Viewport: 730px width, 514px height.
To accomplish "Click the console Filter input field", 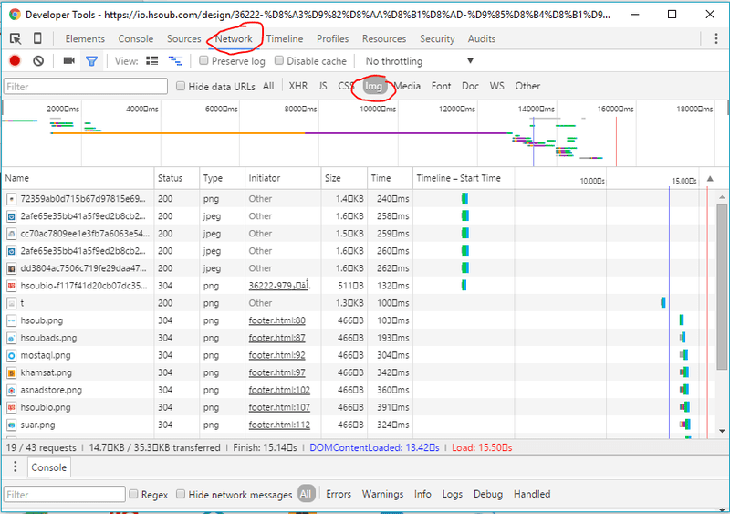I will 65,495.
